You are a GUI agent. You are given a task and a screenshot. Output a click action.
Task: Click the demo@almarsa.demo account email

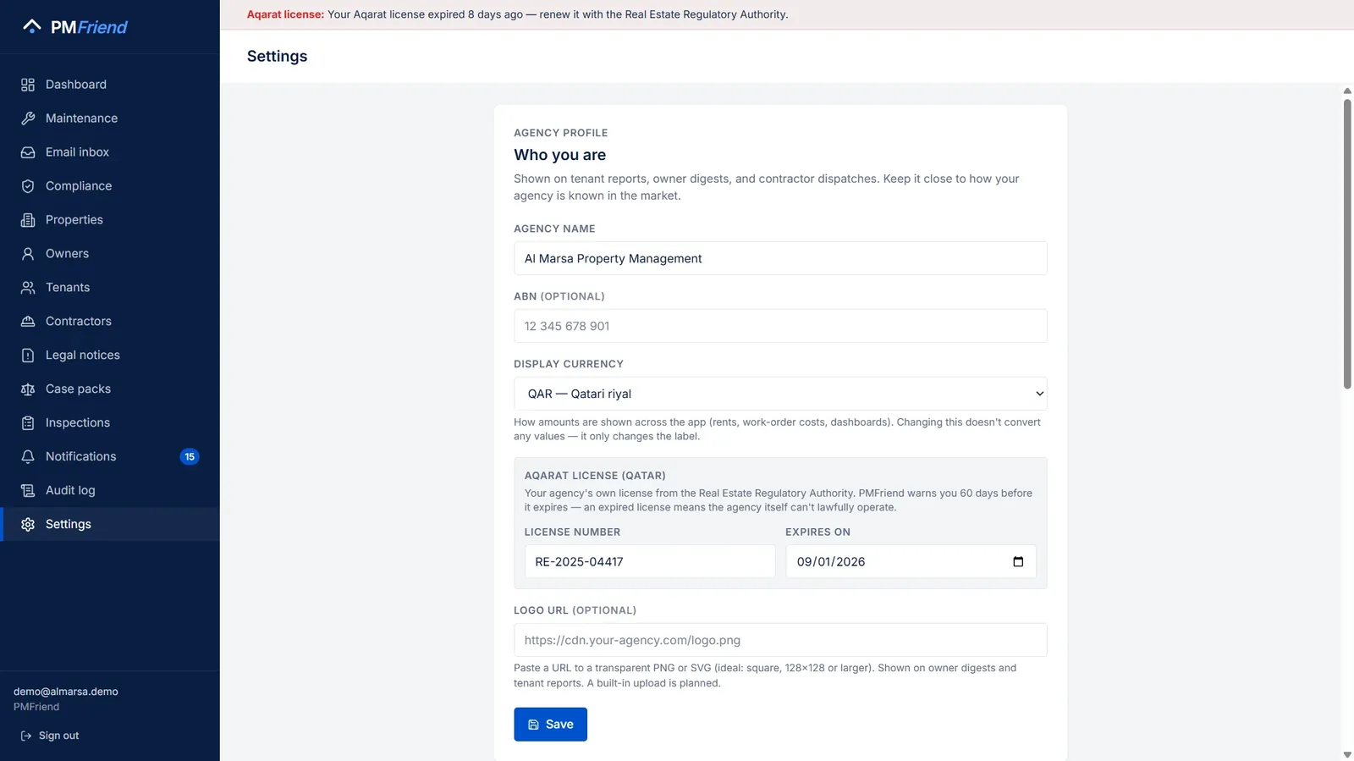pyautogui.click(x=66, y=692)
